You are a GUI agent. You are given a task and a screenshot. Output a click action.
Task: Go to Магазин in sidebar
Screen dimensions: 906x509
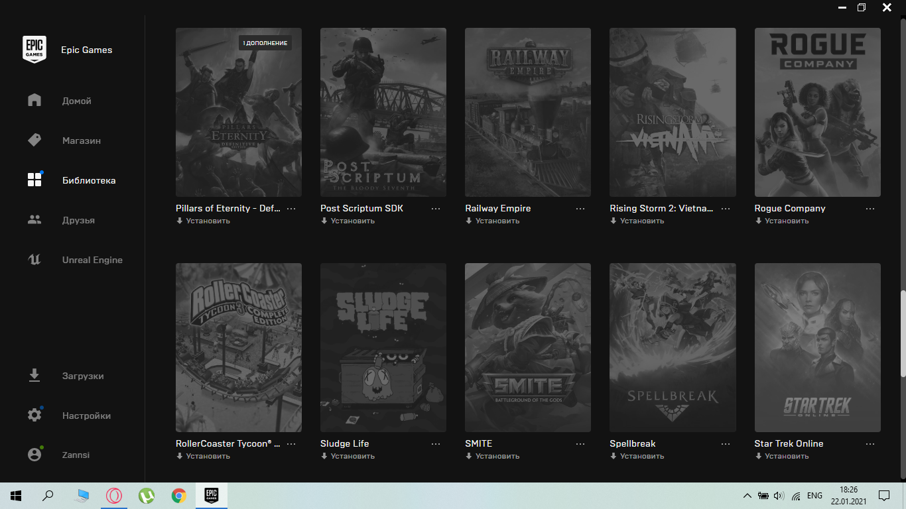[x=82, y=141]
